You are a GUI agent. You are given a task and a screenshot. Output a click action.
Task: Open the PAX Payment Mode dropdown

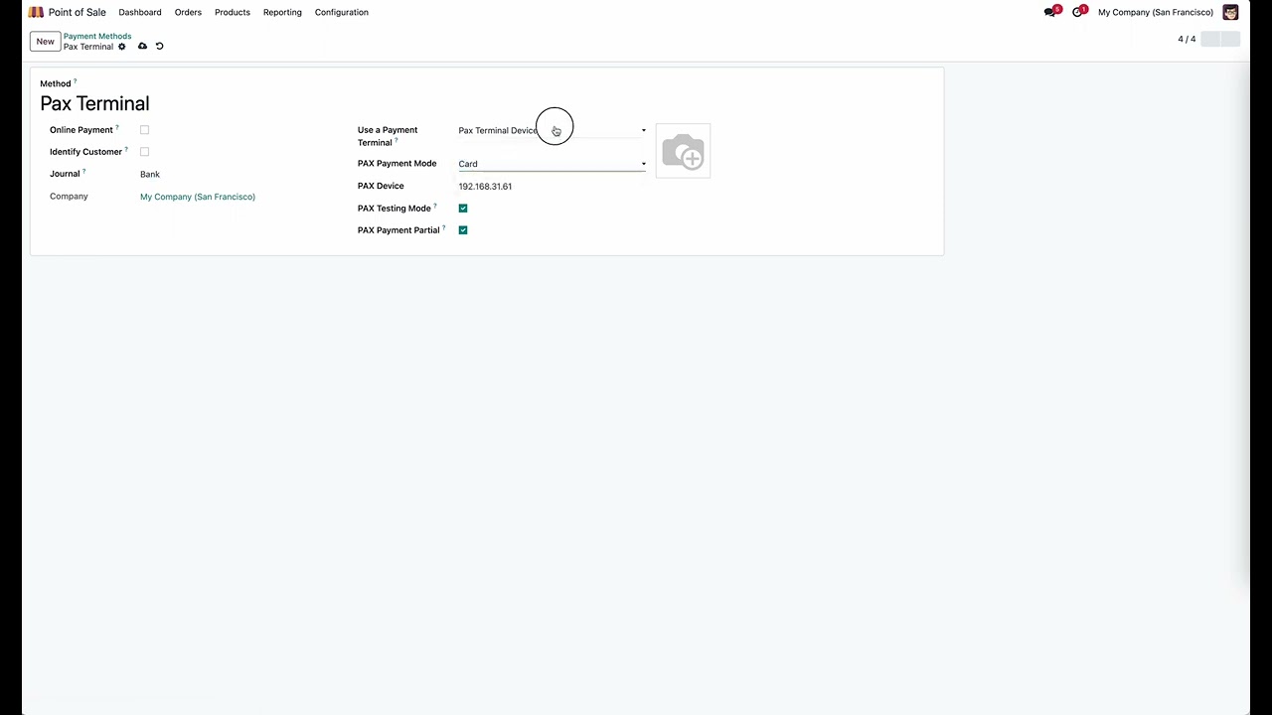[x=552, y=164]
